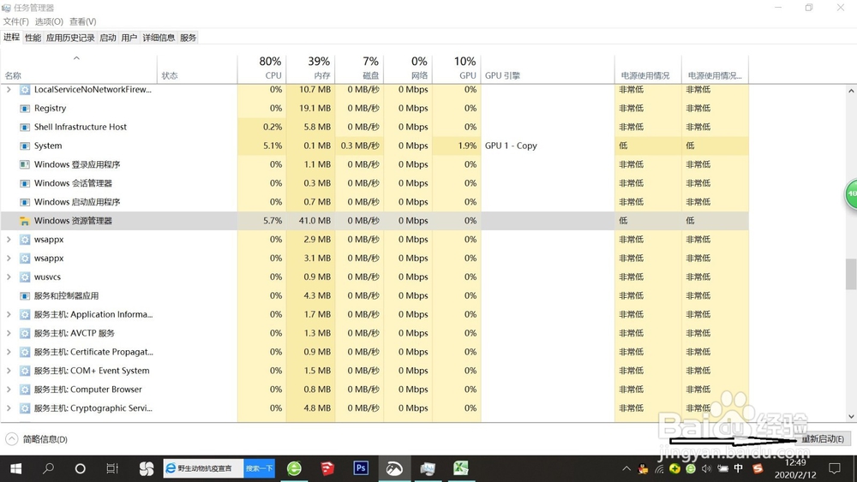Sort by the 名称 column header
This screenshot has height=482, width=857.
[x=79, y=68]
